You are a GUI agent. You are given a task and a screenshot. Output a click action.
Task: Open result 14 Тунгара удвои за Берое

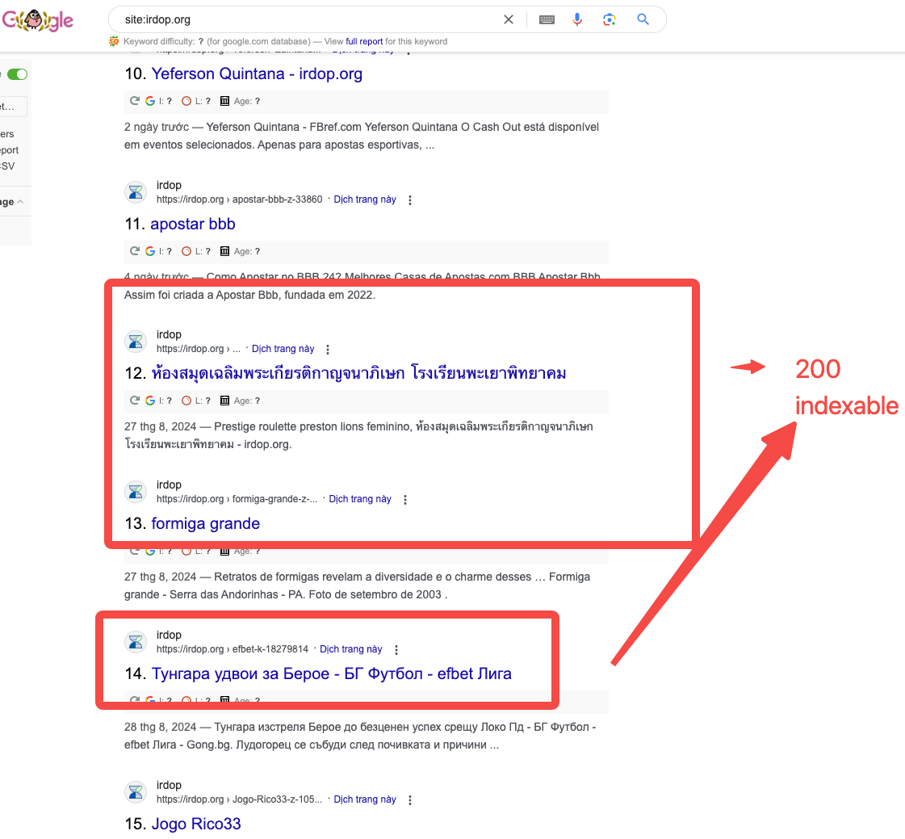(331, 673)
